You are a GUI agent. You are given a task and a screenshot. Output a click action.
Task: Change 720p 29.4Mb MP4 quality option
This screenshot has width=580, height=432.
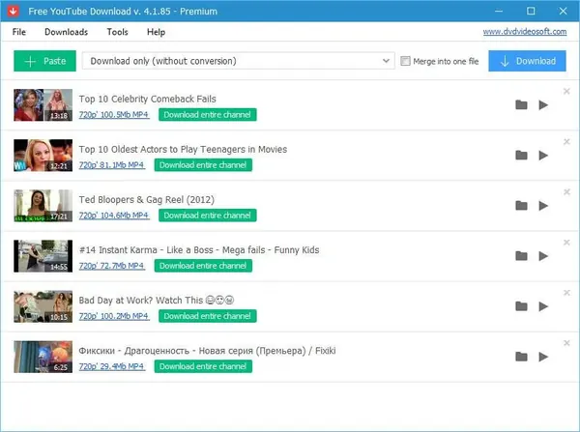pos(112,366)
